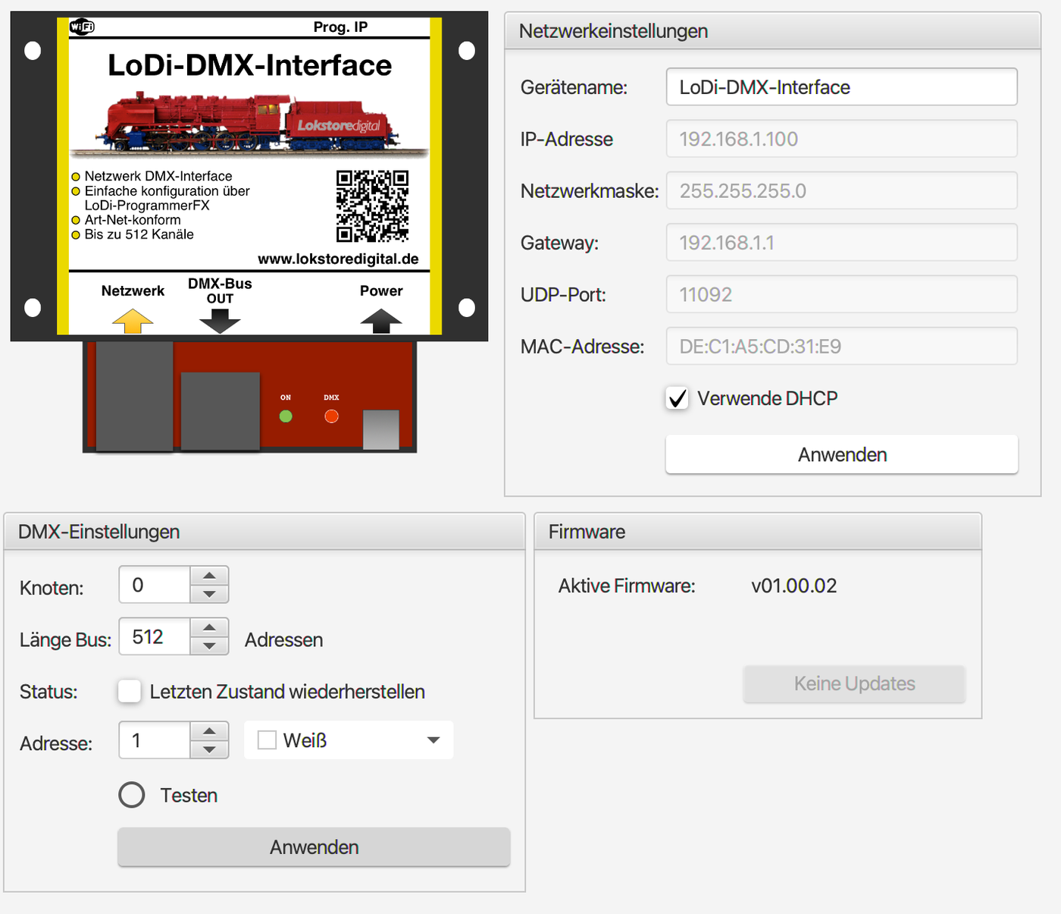1061x914 pixels.
Task: Click the Knoten number field
Action: pyautogui.click(x=155, y=585)
